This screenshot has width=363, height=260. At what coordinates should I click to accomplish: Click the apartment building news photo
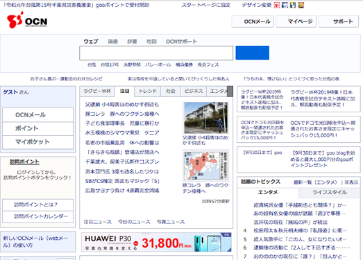coord(206,118)
